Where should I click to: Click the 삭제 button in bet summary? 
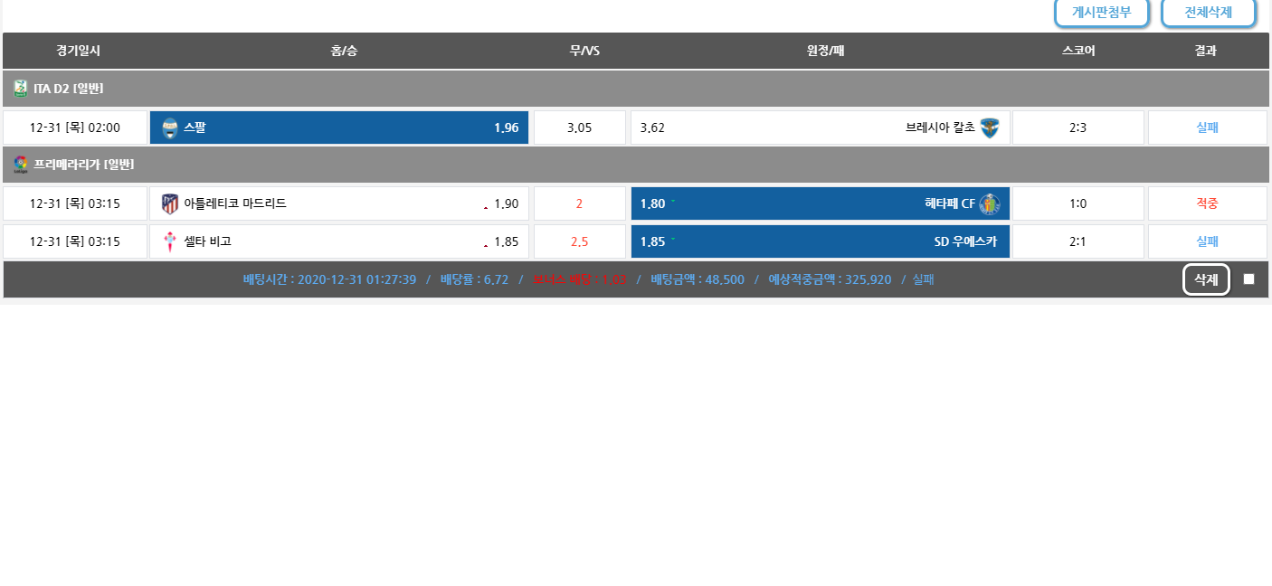1206,279
